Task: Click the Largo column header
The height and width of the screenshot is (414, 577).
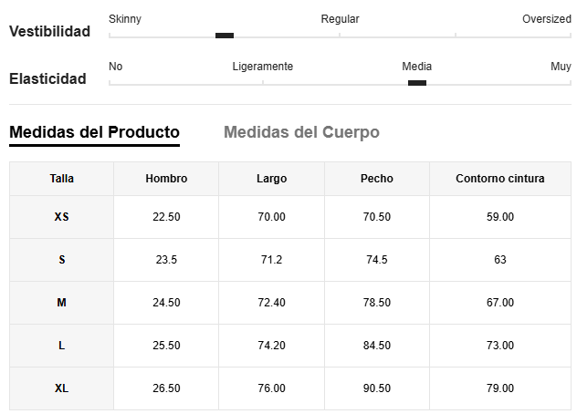Action: click(271, 179)
